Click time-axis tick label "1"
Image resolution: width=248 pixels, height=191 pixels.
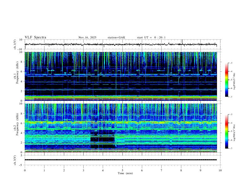(44, 170)
